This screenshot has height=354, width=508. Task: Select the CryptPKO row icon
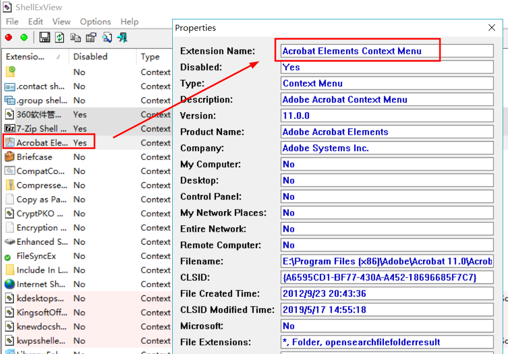pos(10,213)
